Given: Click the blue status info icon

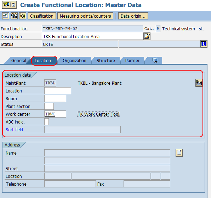Looking at the screenshot, I should [204, 44].
